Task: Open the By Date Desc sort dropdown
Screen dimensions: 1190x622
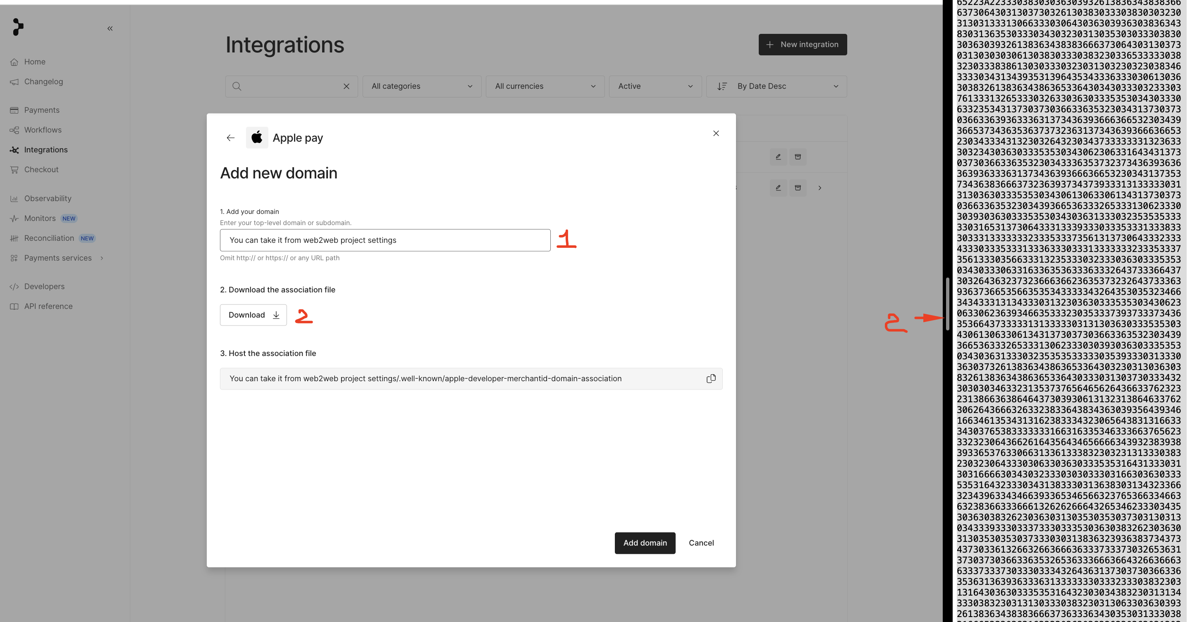Action: coord(777,86)
